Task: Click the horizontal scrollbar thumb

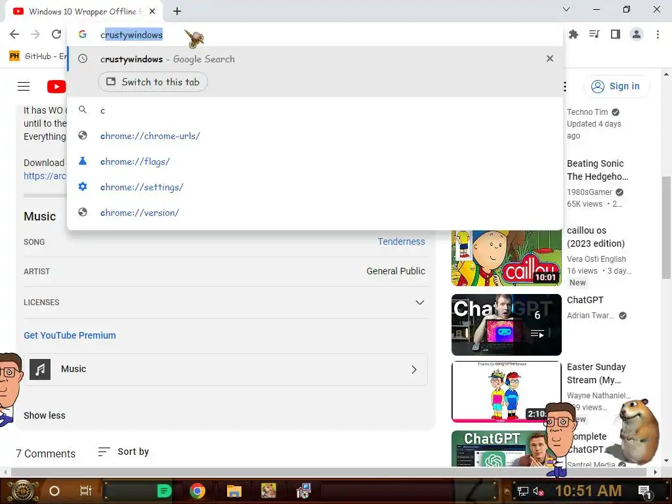Action: coord(328,472)
